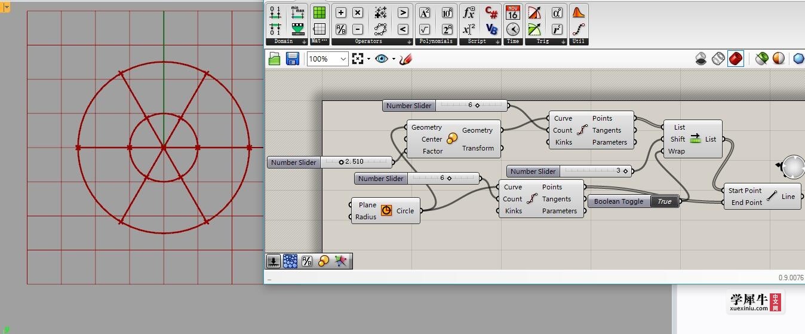The image size is (805, 334).
Task: Click the document preview settings sphere
Action: [x=779, y=59]
